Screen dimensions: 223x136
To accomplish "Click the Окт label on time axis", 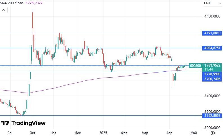I will [32, 133].
